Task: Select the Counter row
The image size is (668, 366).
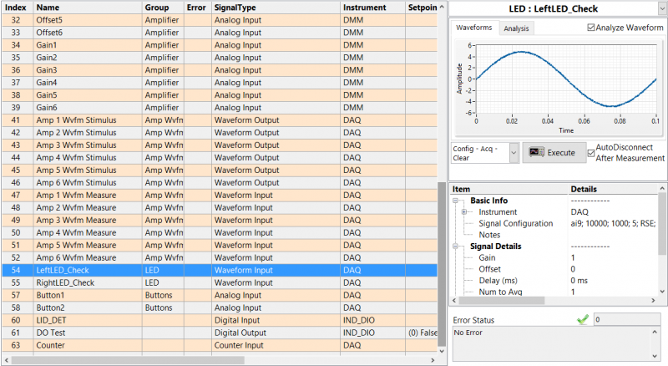Action: (x=220, y=345)
